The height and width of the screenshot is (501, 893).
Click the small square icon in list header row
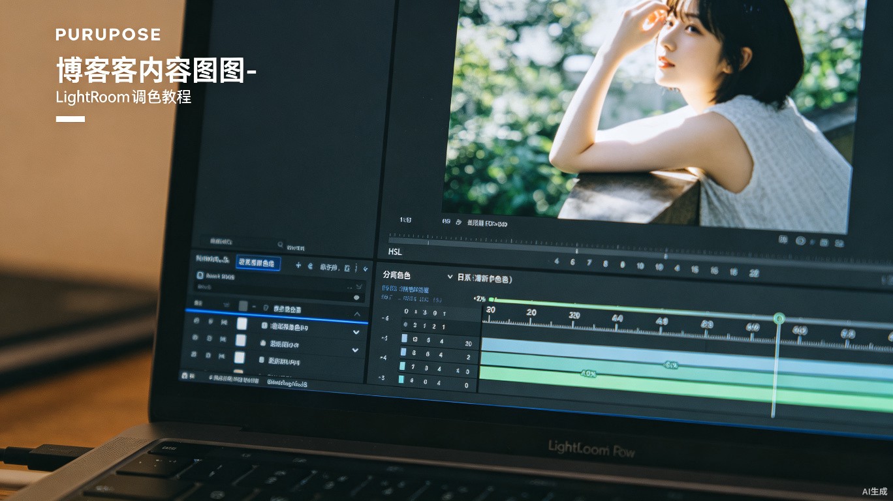[x=243, y=306]
